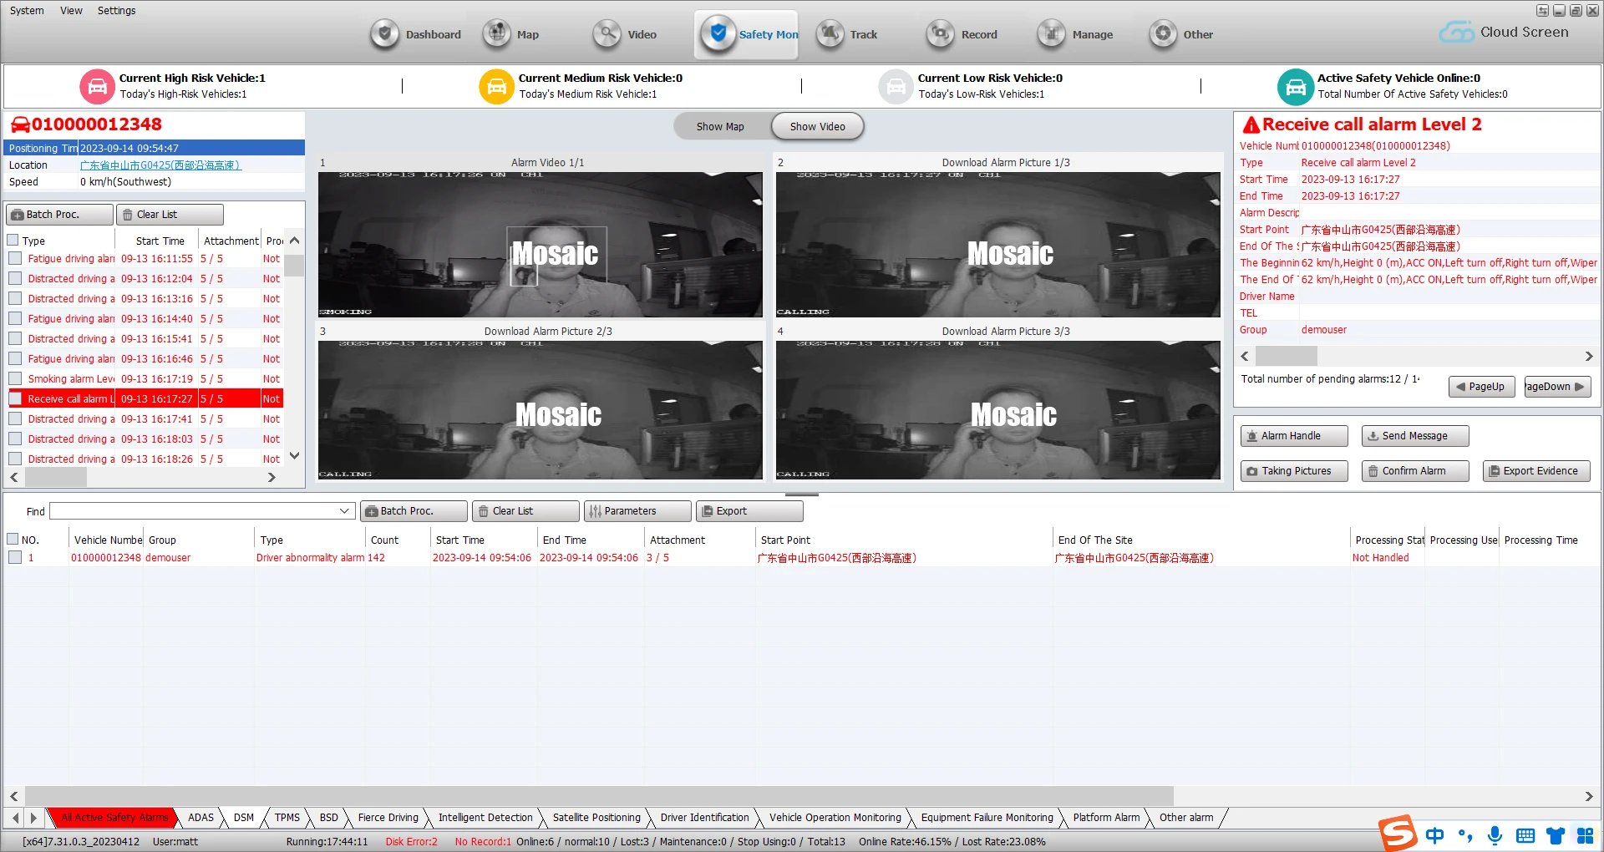Screen dimensions: 1604x852
Task: Open the Track module icon
Action: coord(830,34)
